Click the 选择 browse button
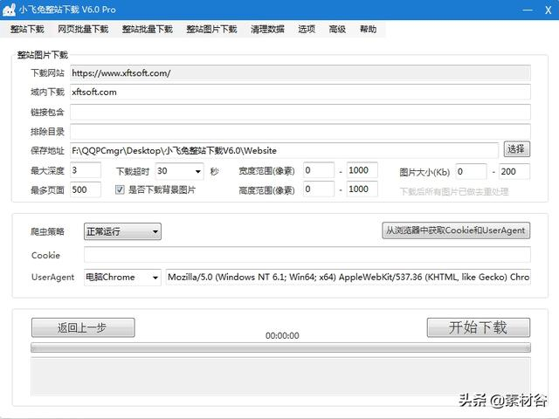 click(516, 149)
